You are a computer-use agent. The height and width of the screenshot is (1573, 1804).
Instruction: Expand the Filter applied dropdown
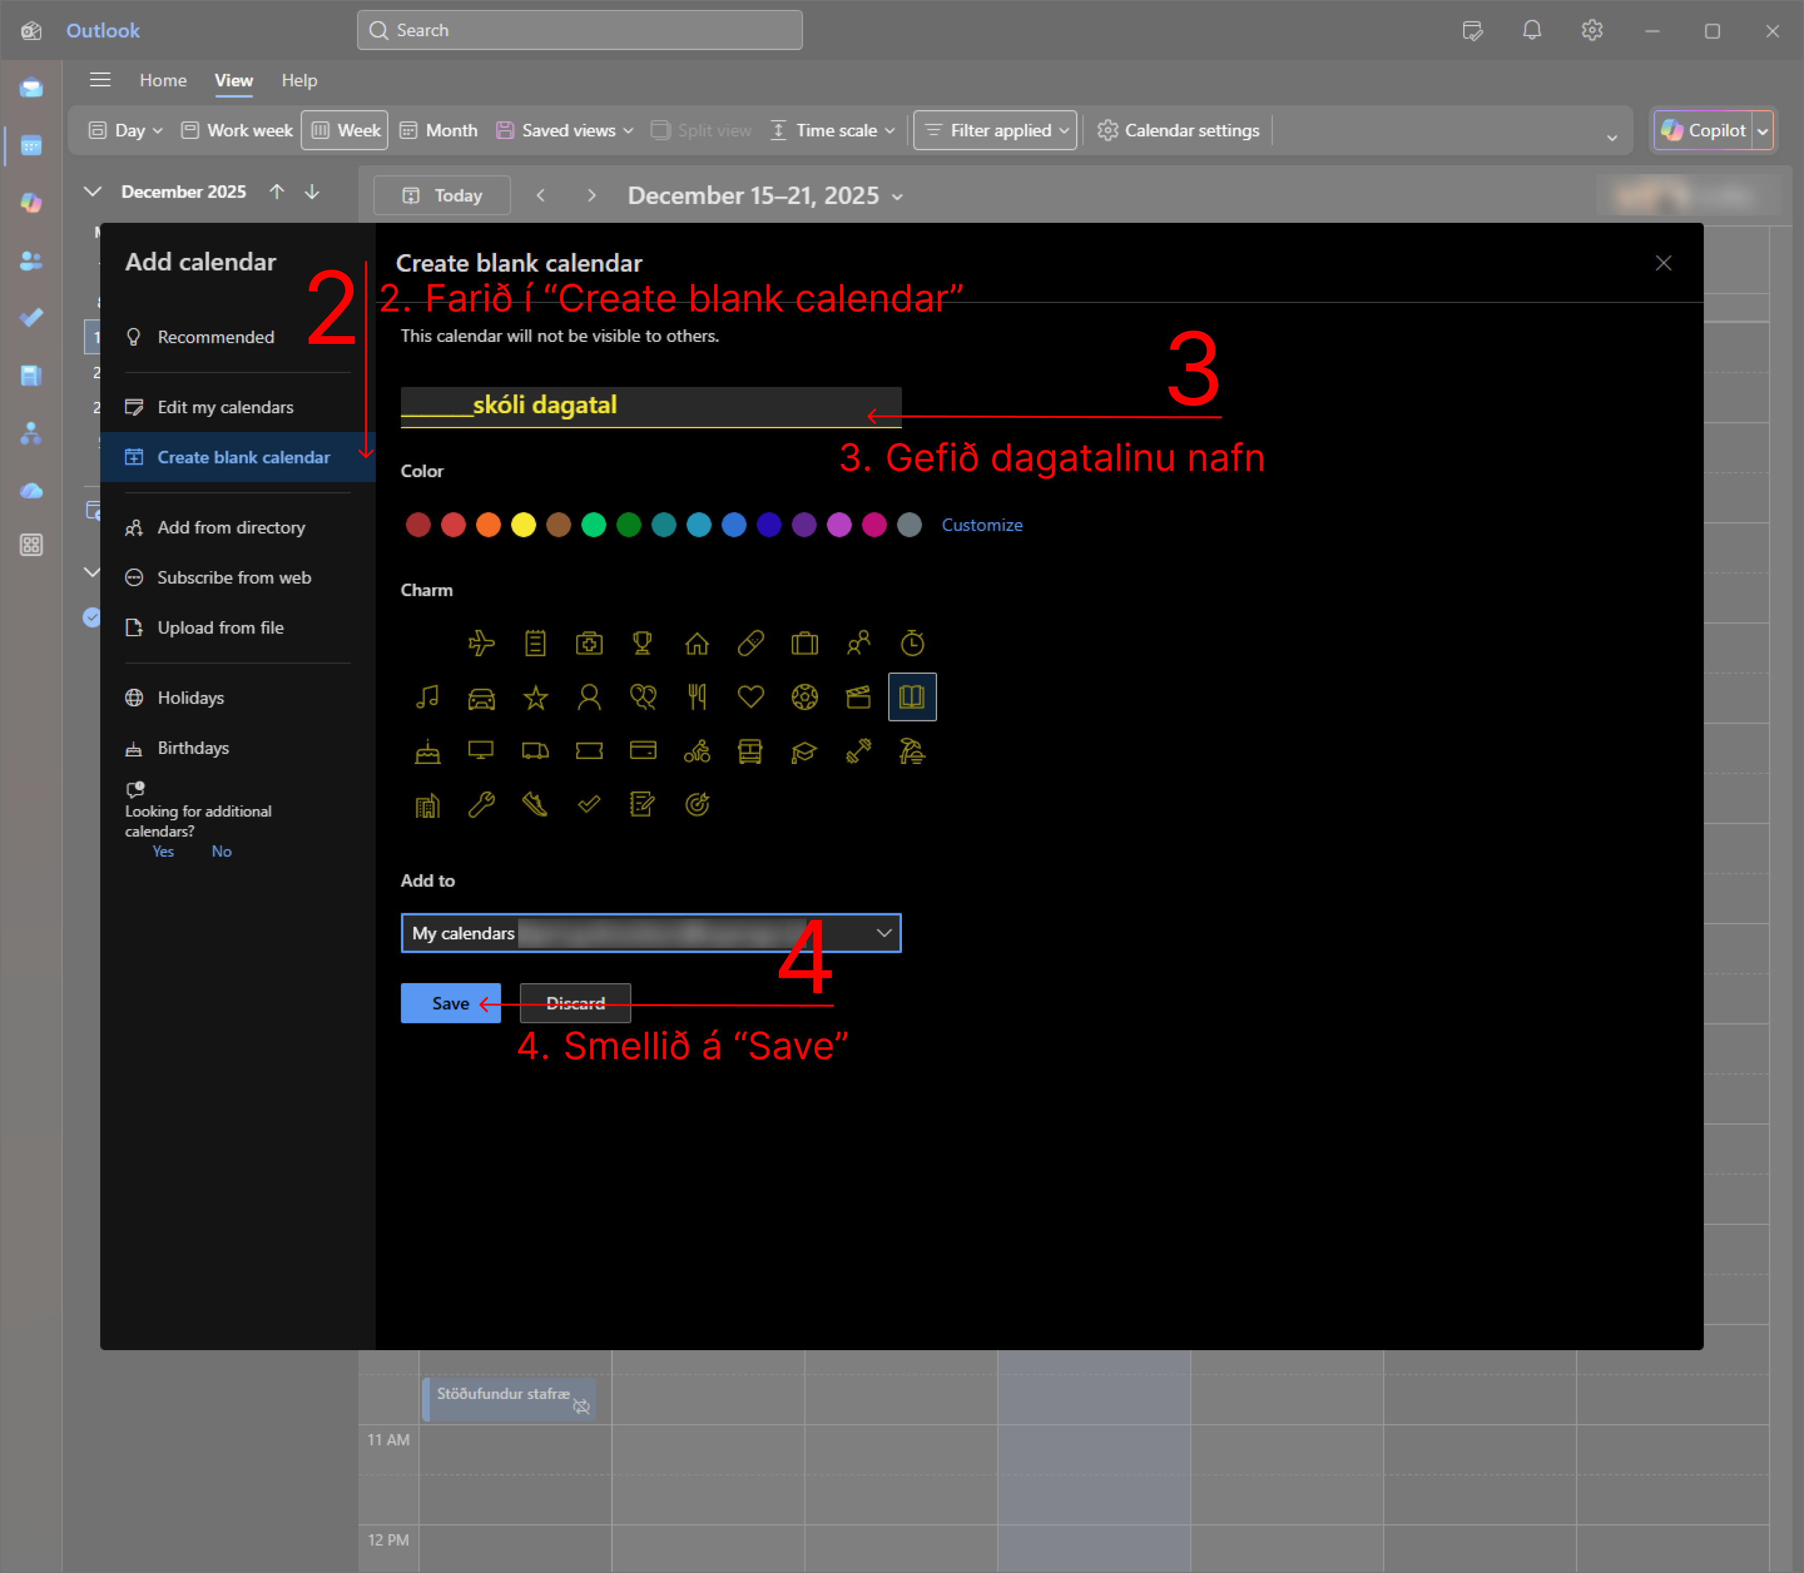(995, 131)
